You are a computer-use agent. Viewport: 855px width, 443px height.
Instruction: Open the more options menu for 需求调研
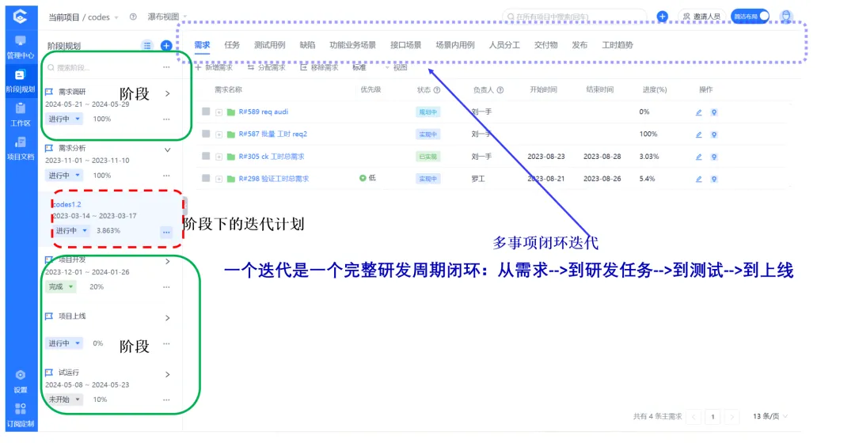[x=166, y=119]
